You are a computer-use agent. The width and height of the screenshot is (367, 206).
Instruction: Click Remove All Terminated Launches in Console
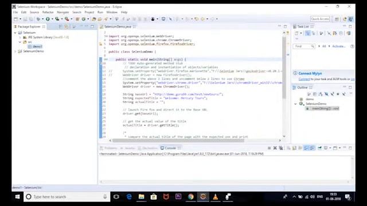(281, 148)
